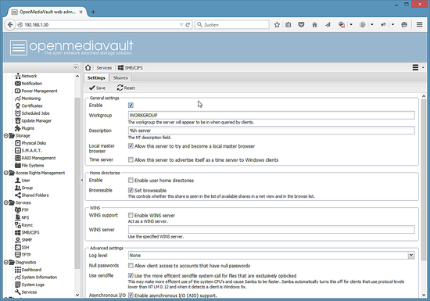430x301 pixels.
Task: Click the Workgroup input field
Action: point(271,115)
